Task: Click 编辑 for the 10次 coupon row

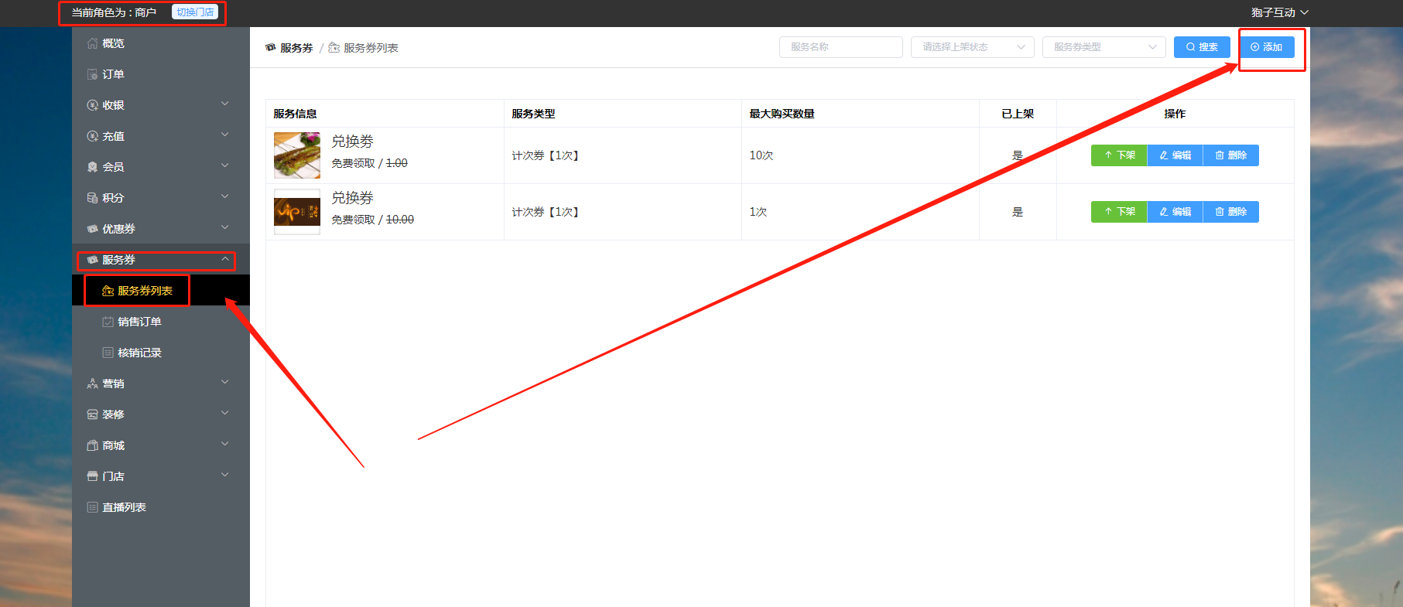Action: tap(1175, 155)
